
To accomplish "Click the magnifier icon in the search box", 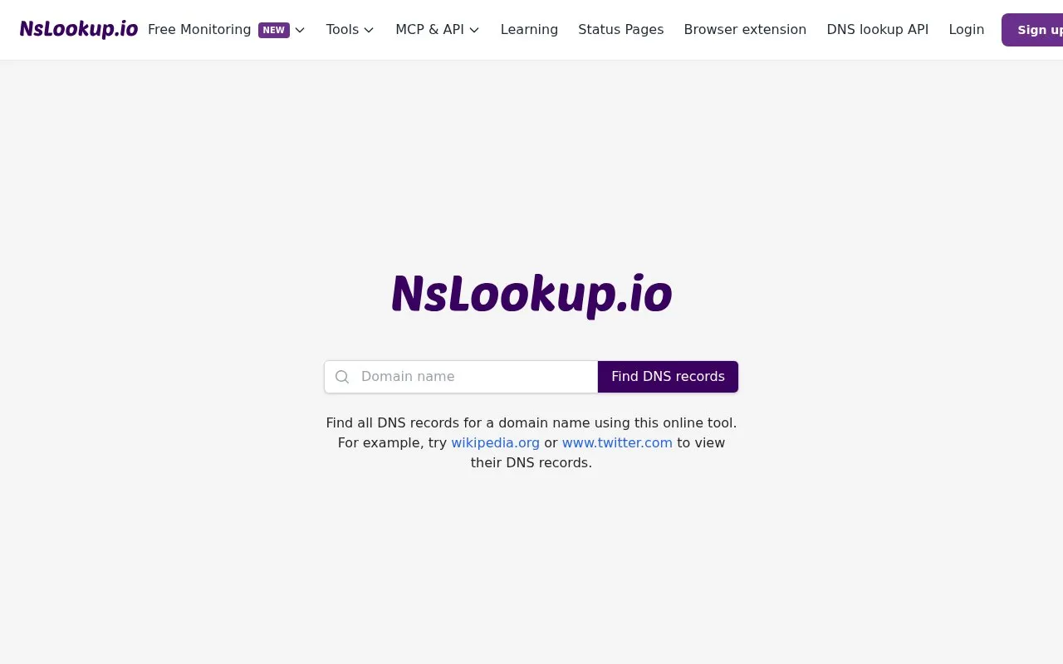I will [x=342, y=377].
